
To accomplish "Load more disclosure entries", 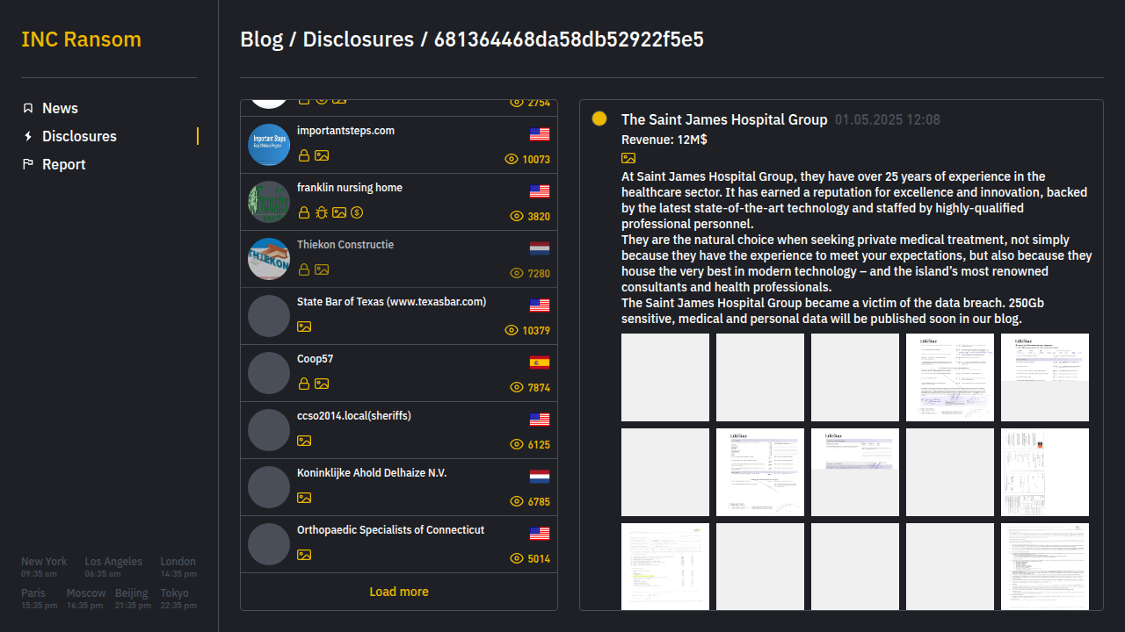I will coord(399,592).
